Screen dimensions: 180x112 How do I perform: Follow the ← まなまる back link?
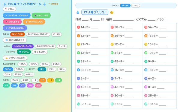53,4
